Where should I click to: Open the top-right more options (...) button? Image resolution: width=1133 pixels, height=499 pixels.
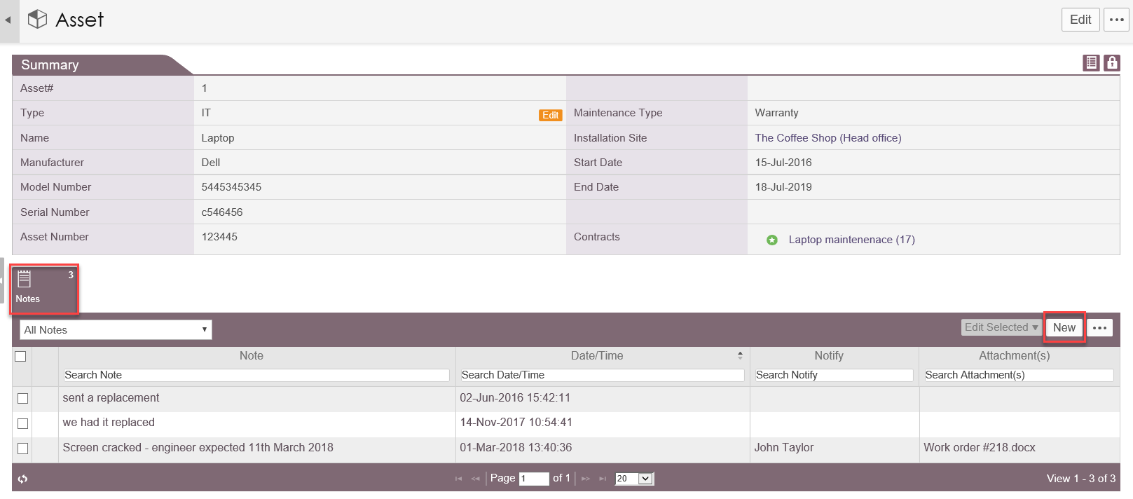tap(1117, 20)
